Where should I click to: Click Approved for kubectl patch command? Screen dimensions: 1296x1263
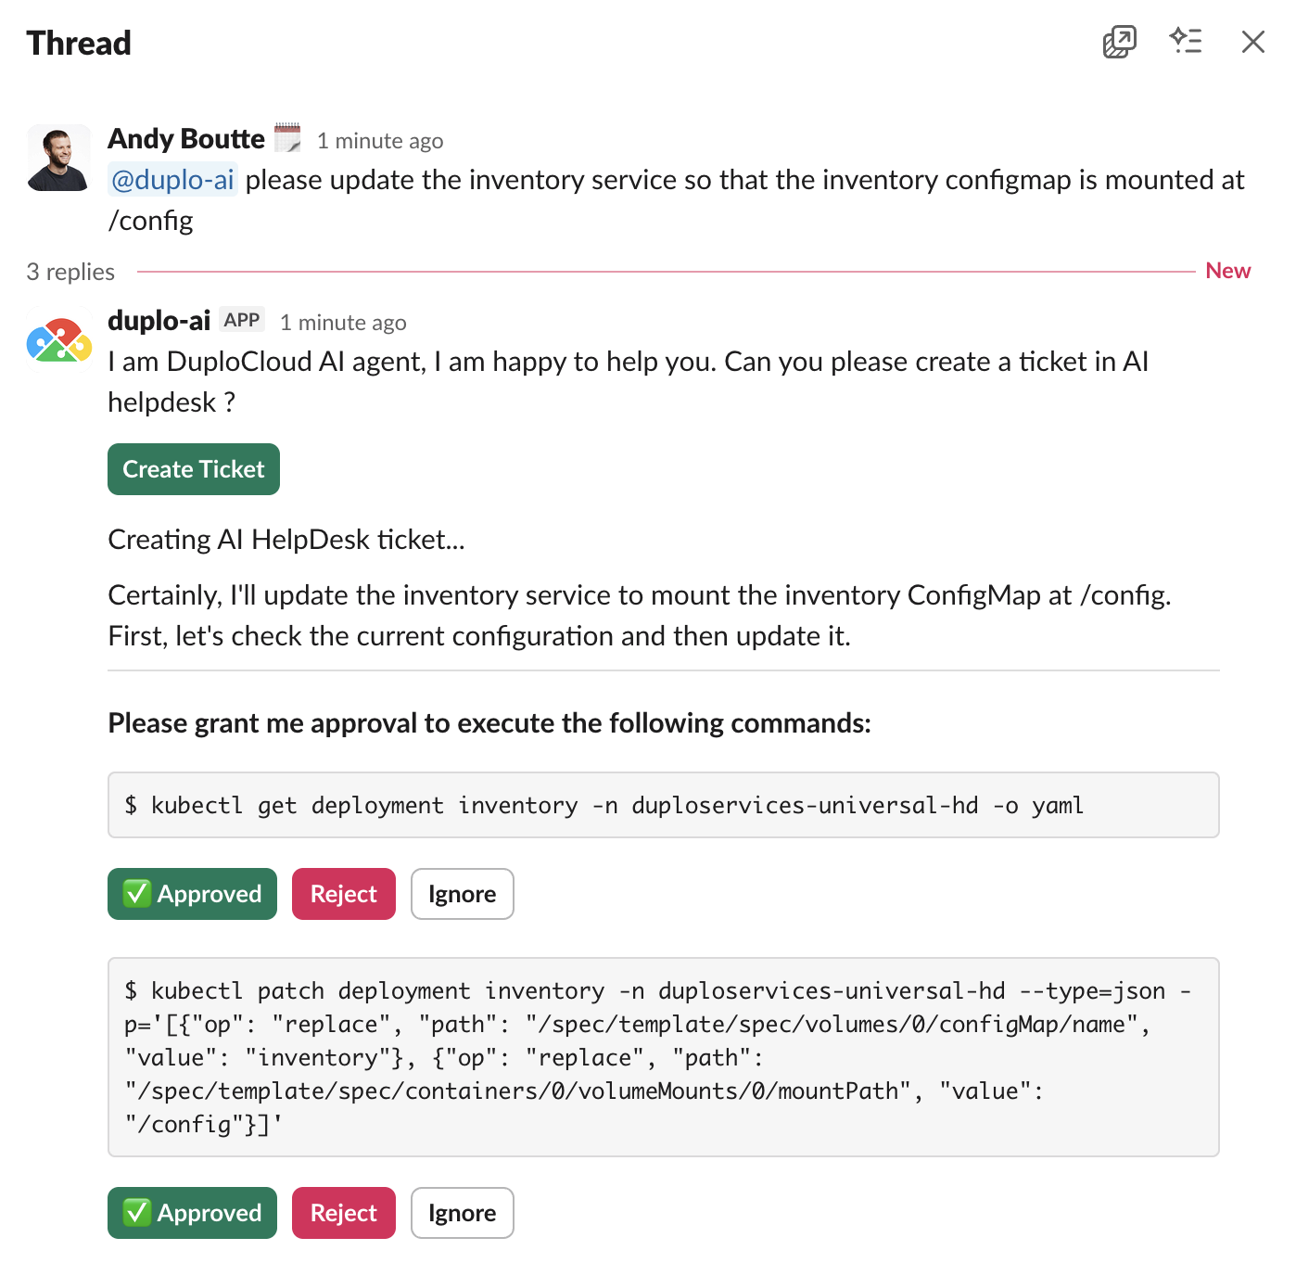192,1213
